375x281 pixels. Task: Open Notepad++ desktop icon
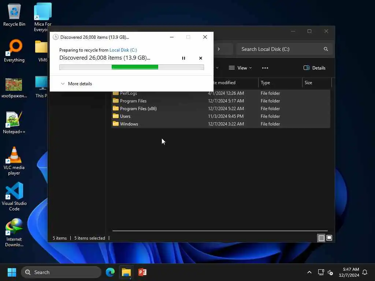[x=14, y=123]
